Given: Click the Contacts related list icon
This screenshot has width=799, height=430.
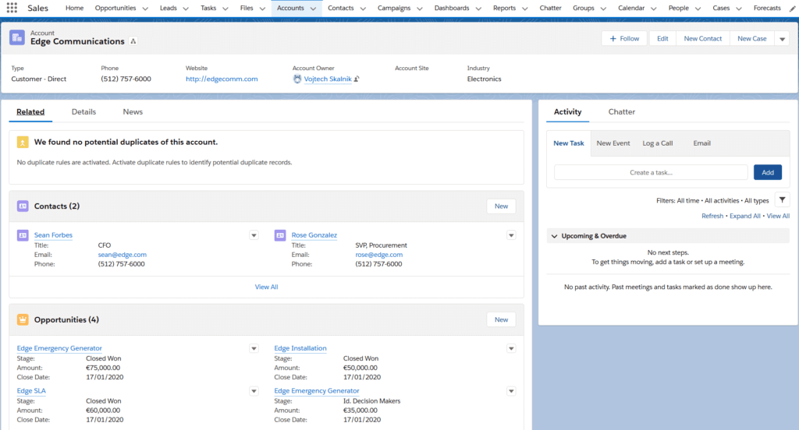Looking at the screenshot, I should click(x=23, y=206).
